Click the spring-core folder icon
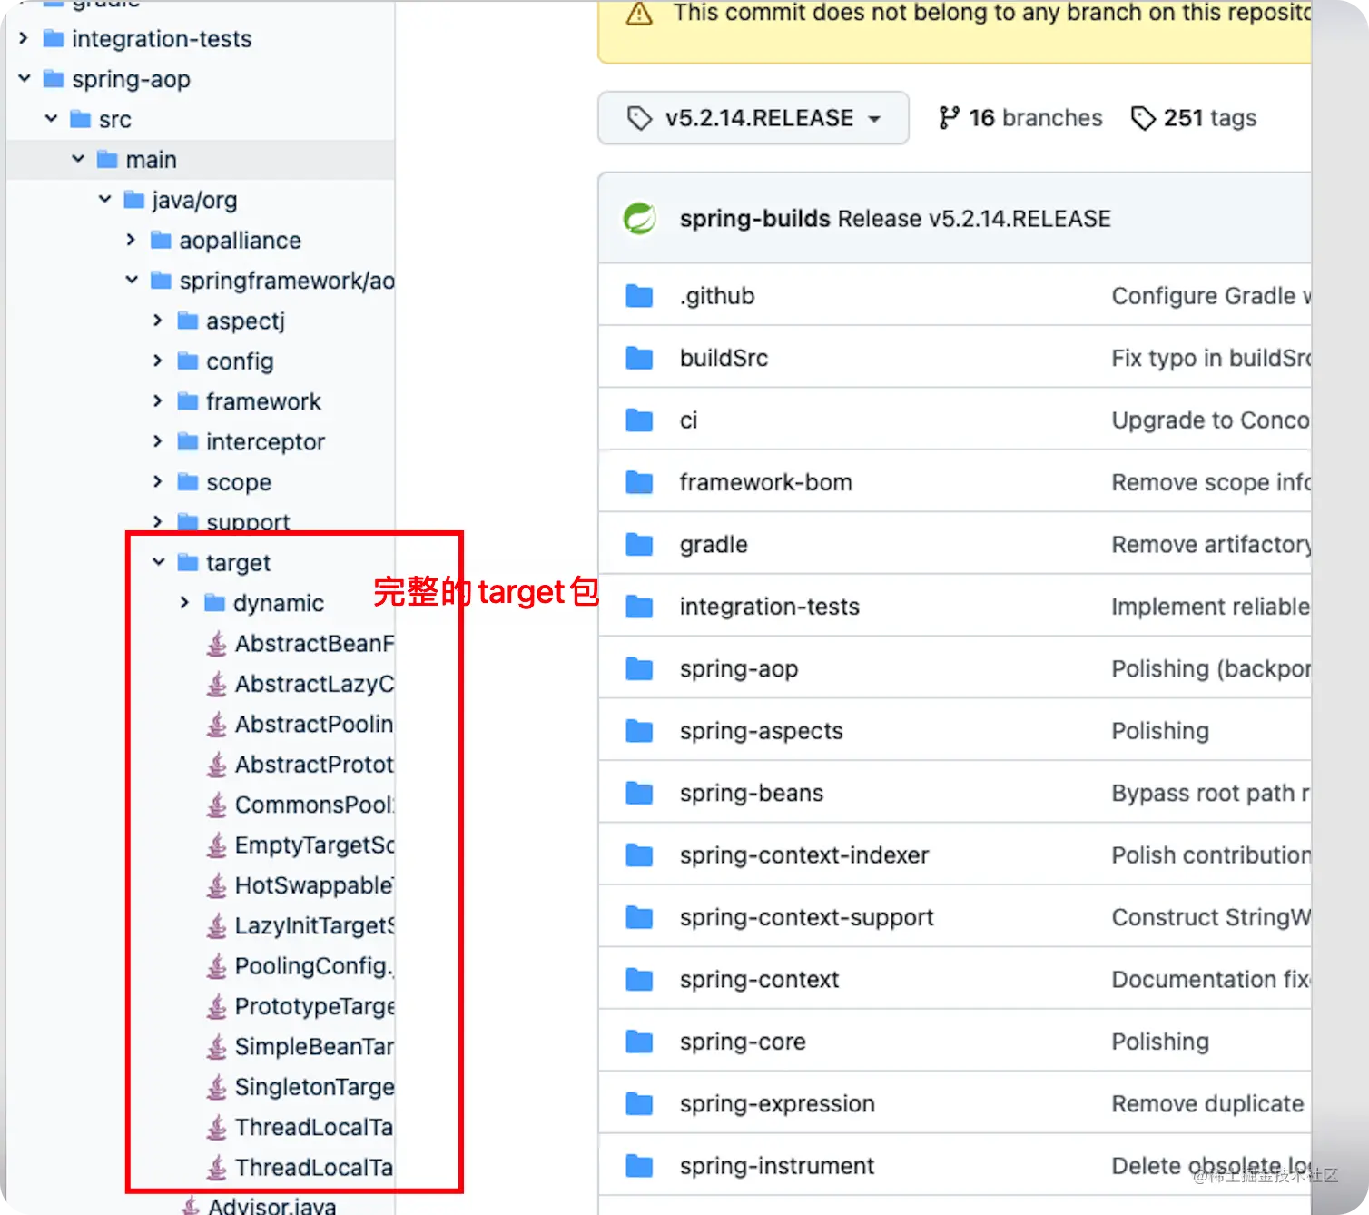Screen dimensions: 1369x1215 [x=639, y=1042]
